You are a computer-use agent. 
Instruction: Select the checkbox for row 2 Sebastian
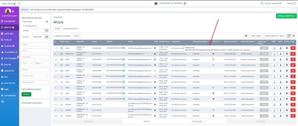(57, 54)
